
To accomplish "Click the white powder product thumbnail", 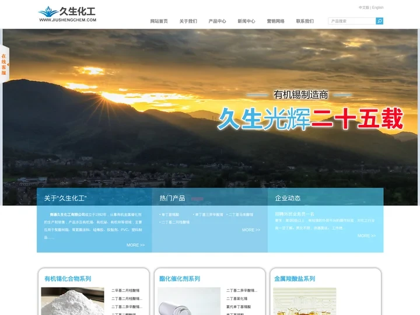I will pyautogui.click(x=72, y=301).
